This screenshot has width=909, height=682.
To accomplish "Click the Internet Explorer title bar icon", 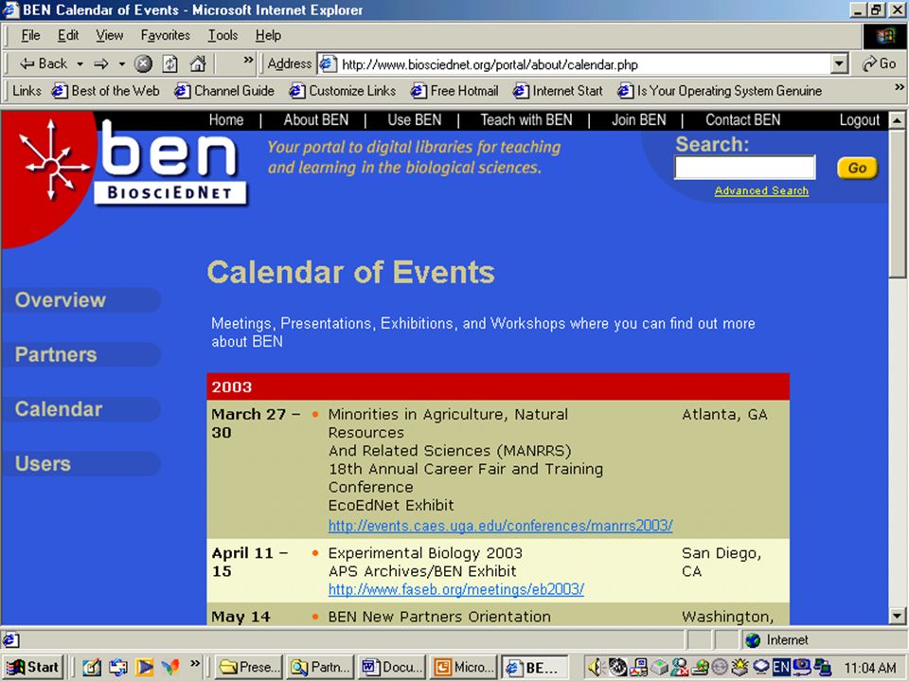I will pyautogui.click(x=11, y=10).
